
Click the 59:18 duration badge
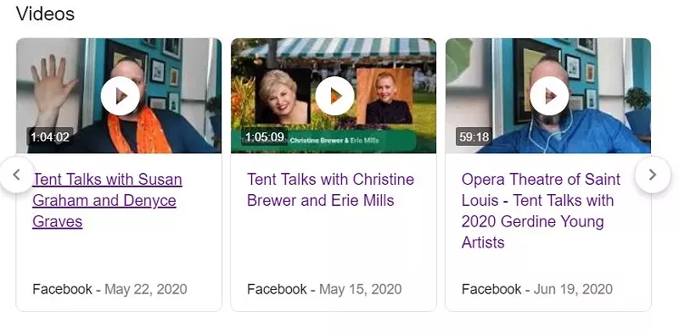474,137
